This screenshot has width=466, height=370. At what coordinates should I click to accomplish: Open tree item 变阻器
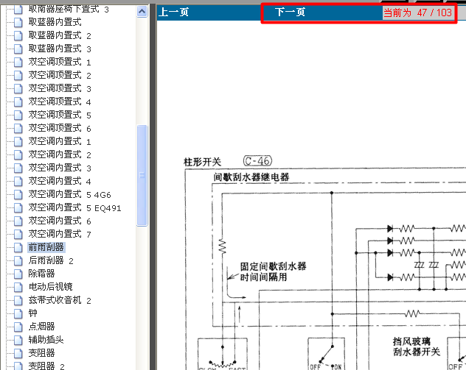[x=41, y=353]
